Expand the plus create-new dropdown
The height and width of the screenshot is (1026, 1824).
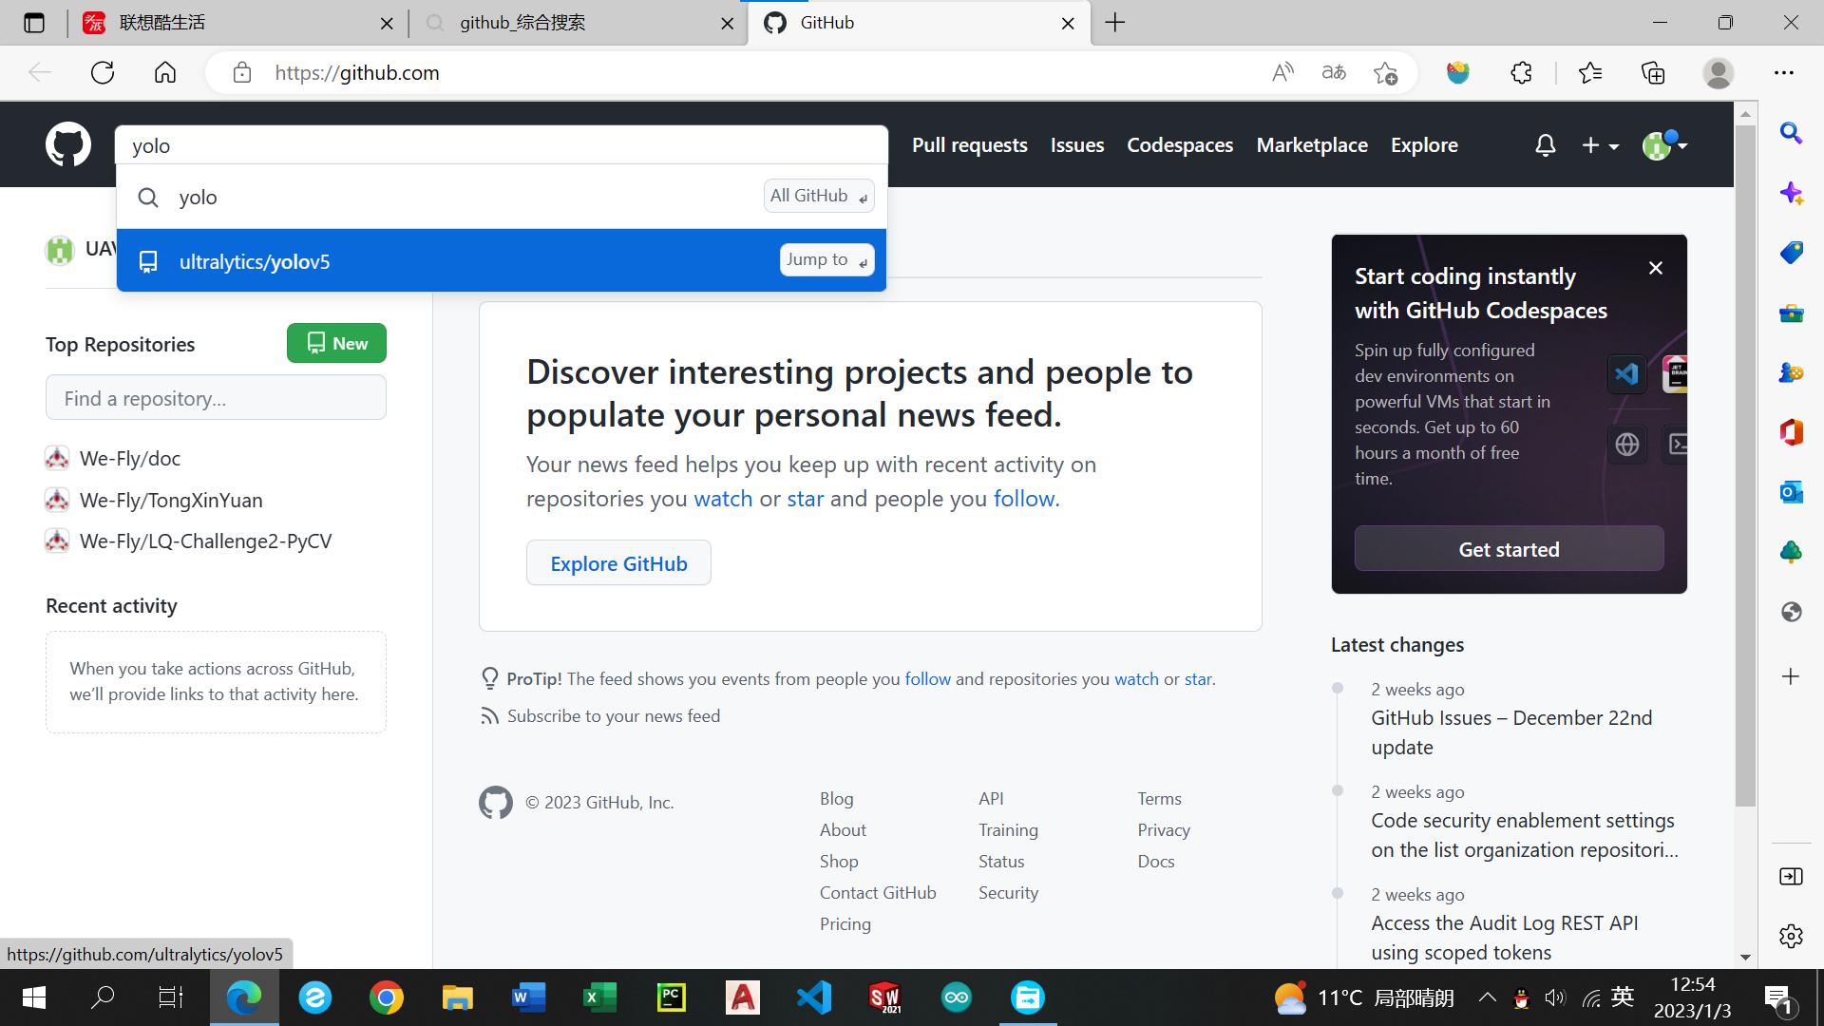(1600, 145)
